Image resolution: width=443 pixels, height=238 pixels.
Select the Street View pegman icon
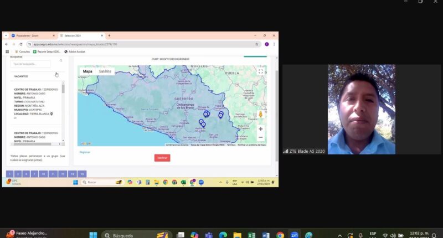[x=260, y=115]
